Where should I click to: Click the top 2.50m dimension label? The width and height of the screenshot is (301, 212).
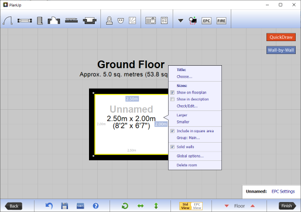coord(132,99)
